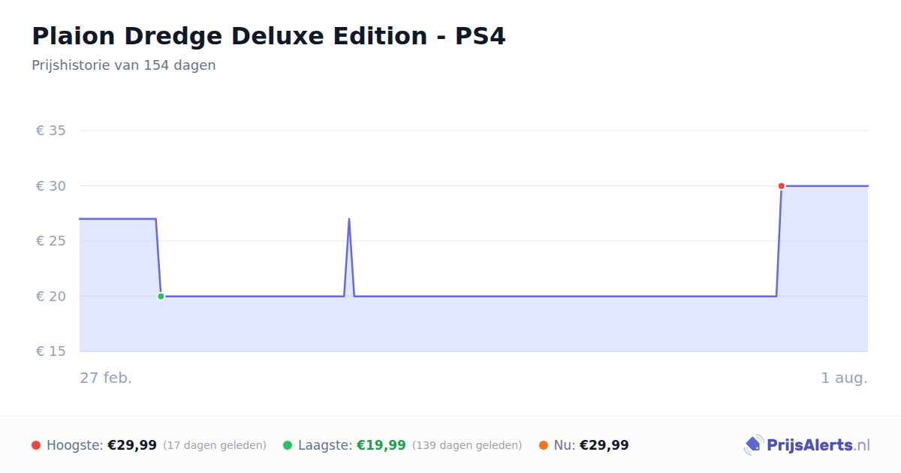Click the green lowest-price marker on the chart

point(161,297)
